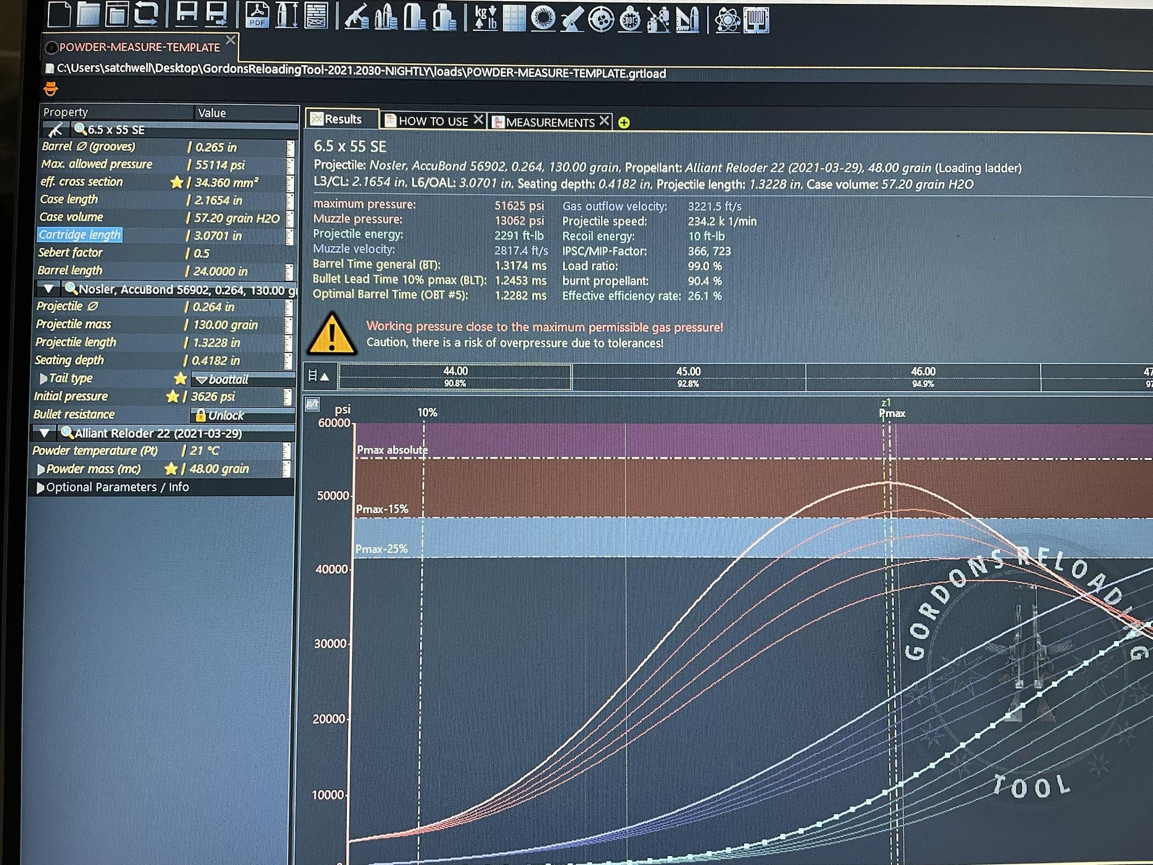Reload the current load file
The image size is (1153, 865).
pos(146,14)
